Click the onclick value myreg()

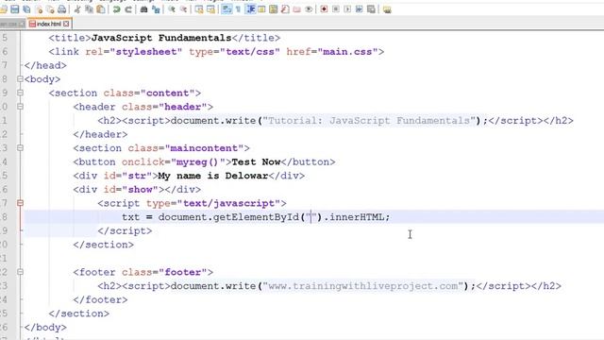click(197, 161)
